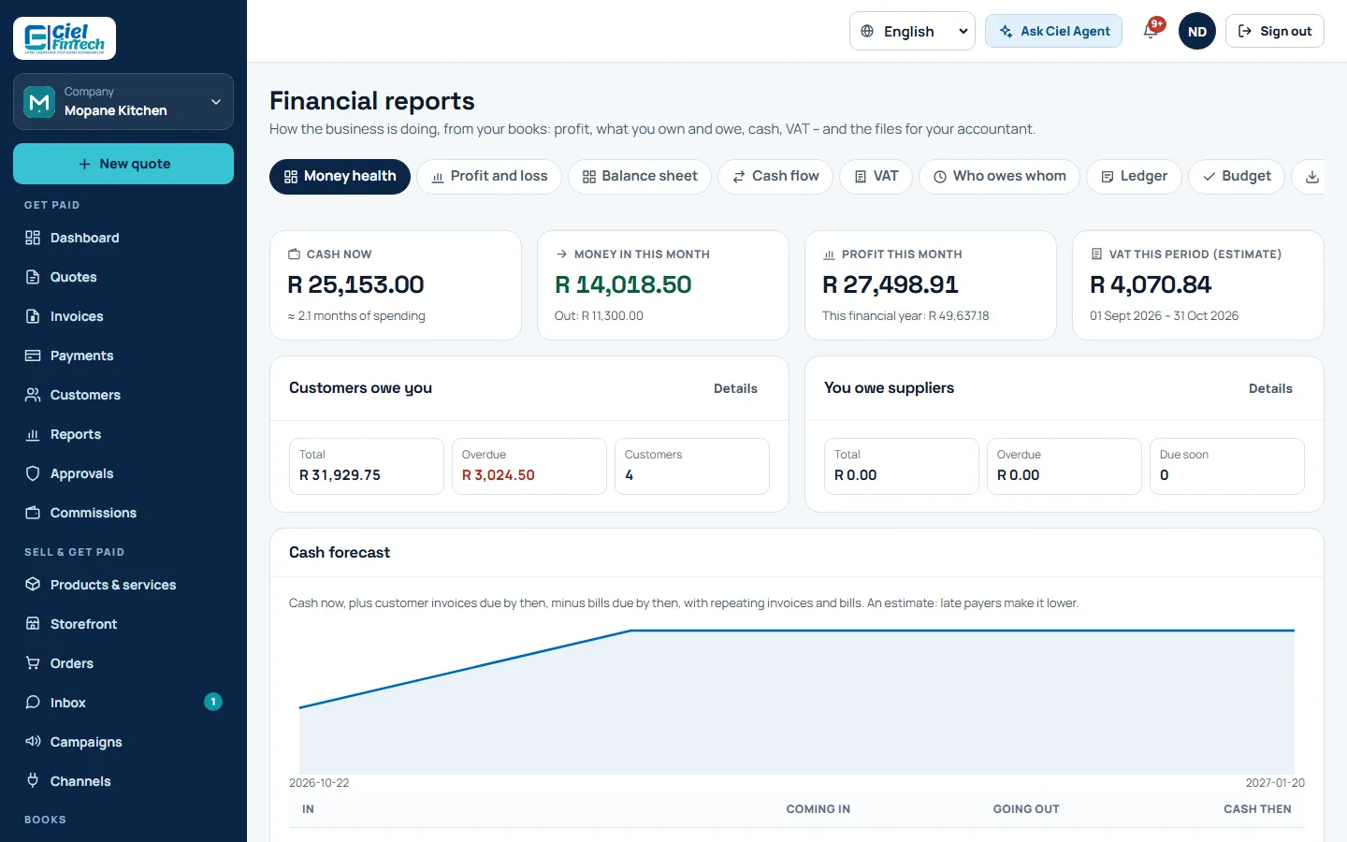Image resolution: width=1347 pixels, height=842 pixels.
Task: Go to Quotes in sidebar
Action: coord(123,277)
